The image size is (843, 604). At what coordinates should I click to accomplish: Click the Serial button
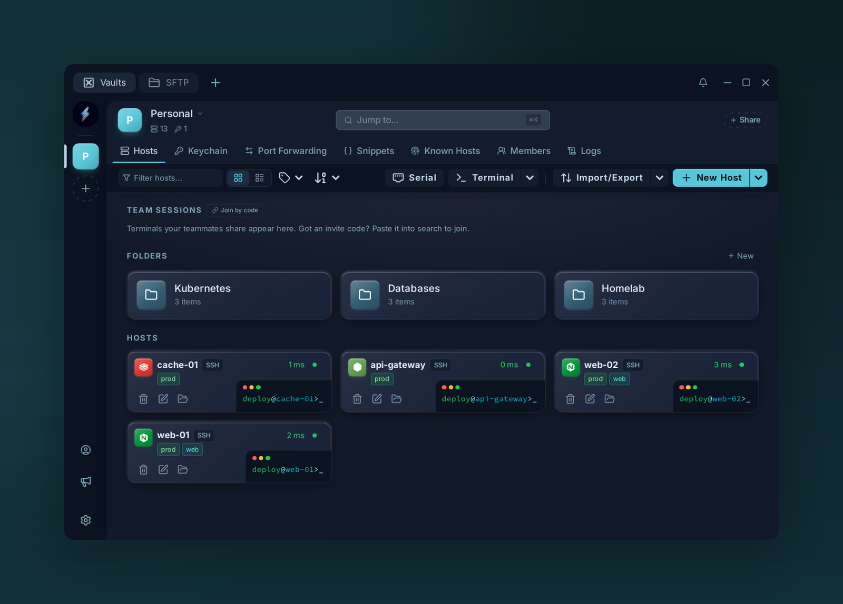pos(415,178)
